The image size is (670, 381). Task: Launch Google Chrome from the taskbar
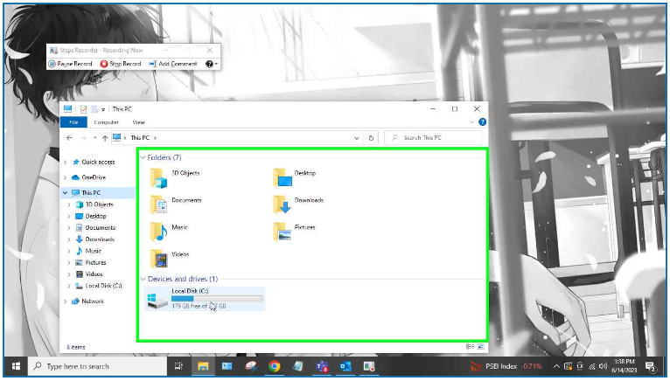coord(275,366)
